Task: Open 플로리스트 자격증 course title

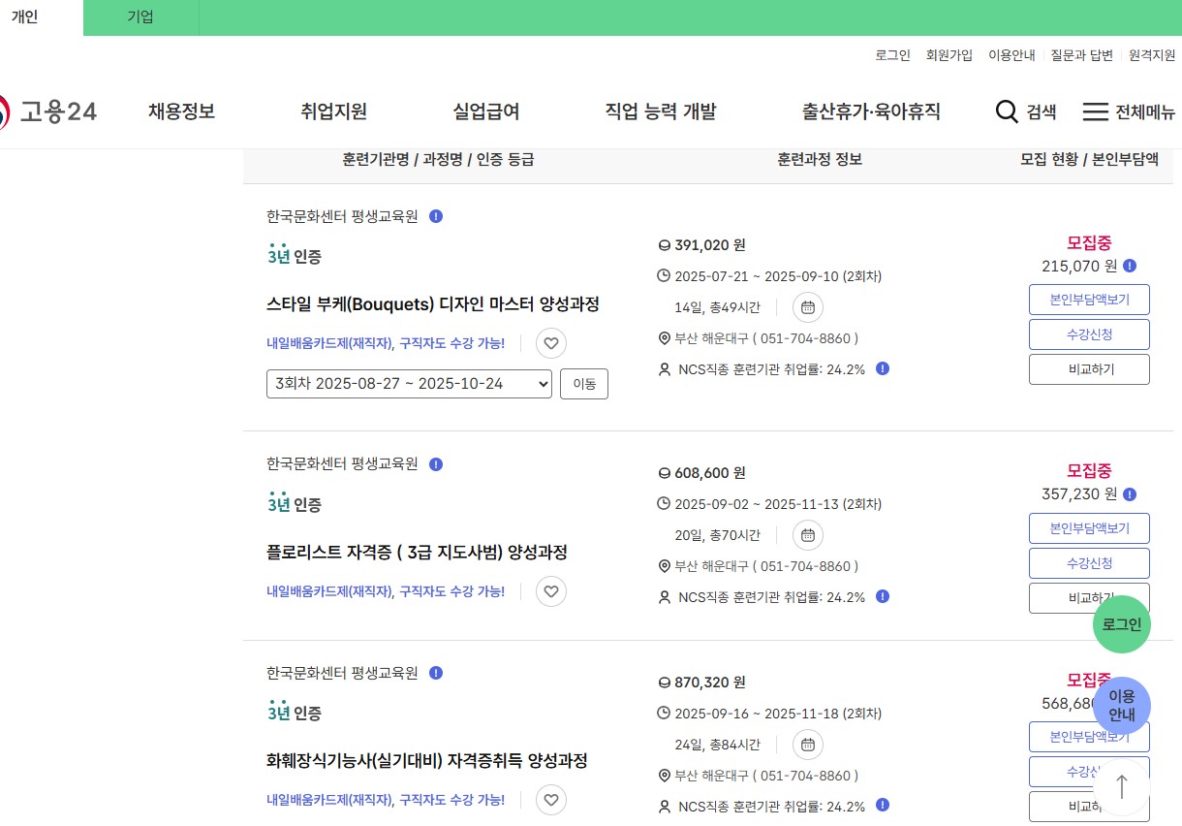Action: [x=417, y=553]
